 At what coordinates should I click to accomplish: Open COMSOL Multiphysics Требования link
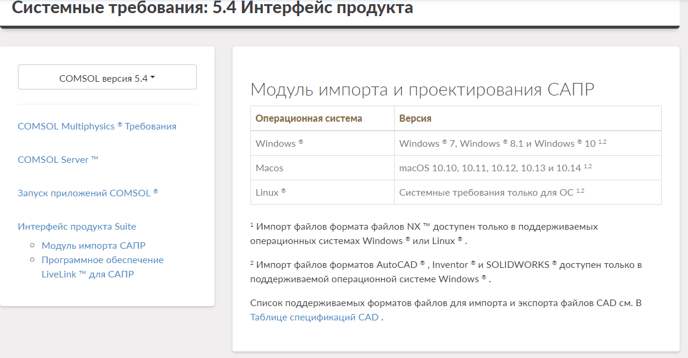(97, 126)
